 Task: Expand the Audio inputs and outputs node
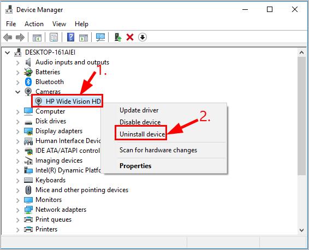(x=17, y=63)
